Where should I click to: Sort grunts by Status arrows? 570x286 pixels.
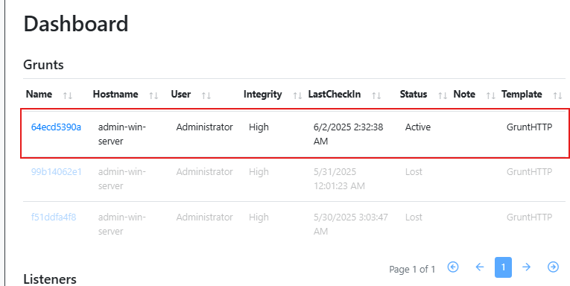443,95
